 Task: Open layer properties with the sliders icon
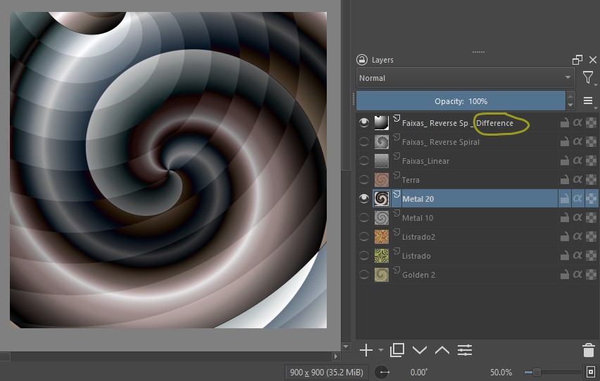[465, 350]
